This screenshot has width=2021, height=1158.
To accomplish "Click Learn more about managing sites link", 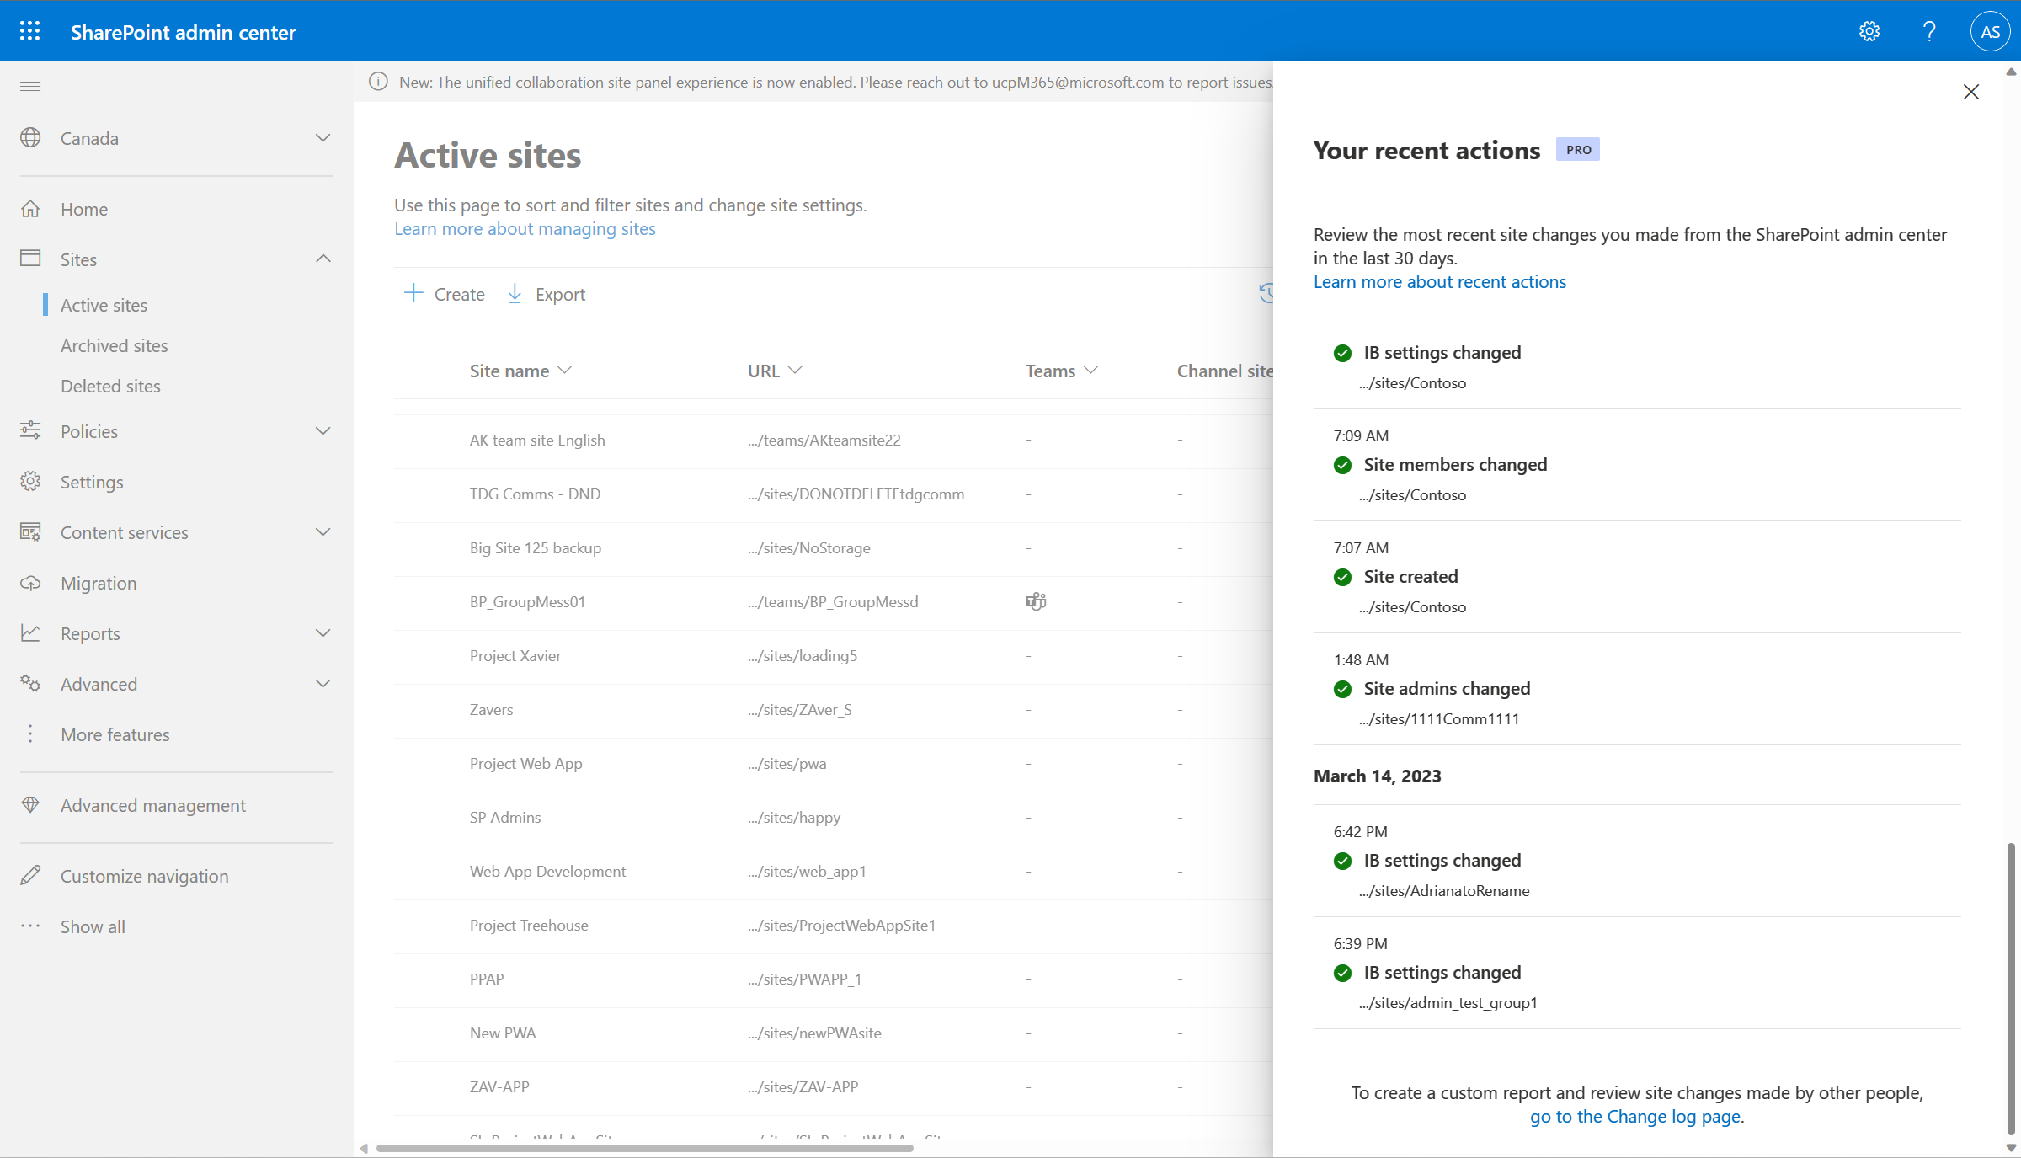I will [x=525, y=227].
